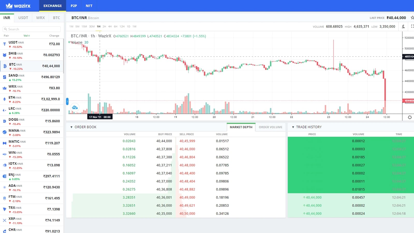Set chart interval to 1H

tap(99, 26)
